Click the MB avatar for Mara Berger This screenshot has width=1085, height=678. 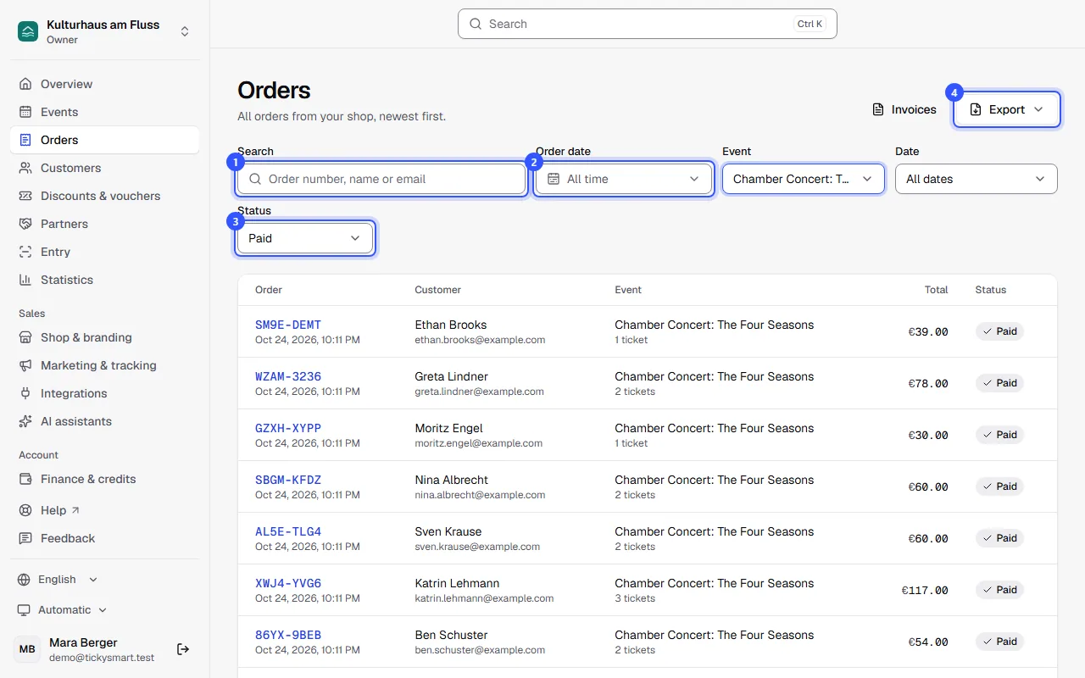pyautogui.click(x=27, y=649)
